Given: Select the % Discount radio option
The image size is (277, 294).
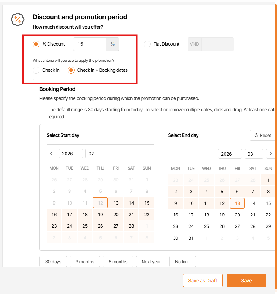Looking at the screenshot, I should click(36, 44).
